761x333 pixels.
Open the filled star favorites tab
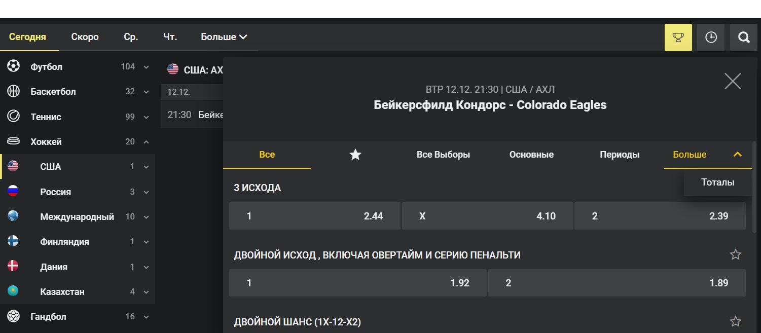pos(355,155)
